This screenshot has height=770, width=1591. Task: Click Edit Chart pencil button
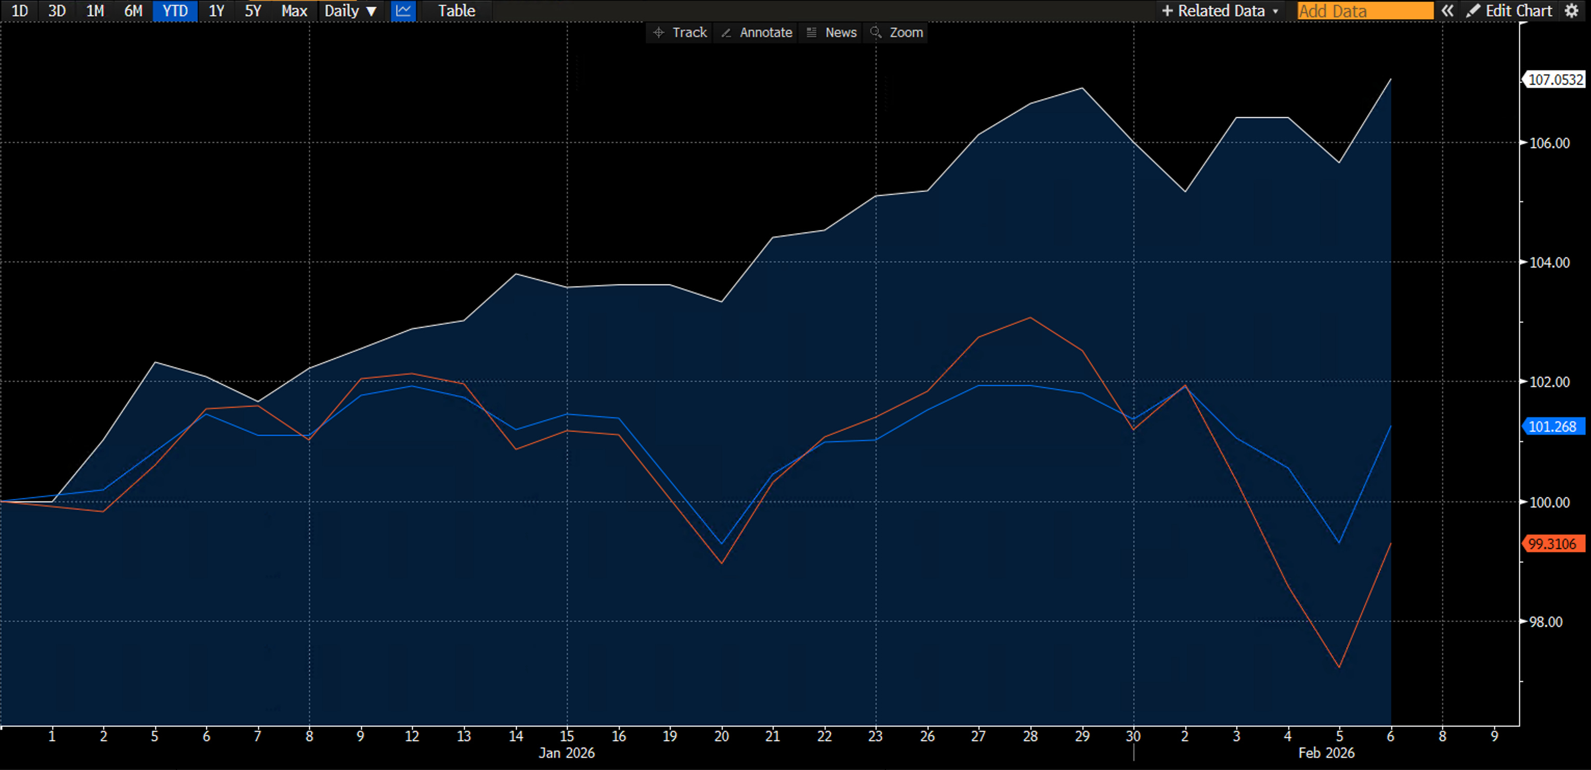point(1509,10)
